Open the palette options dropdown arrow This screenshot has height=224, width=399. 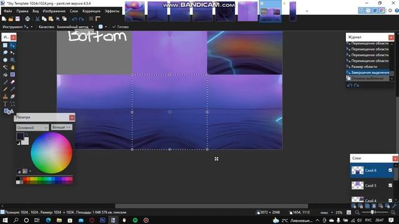tap(31, 171)
